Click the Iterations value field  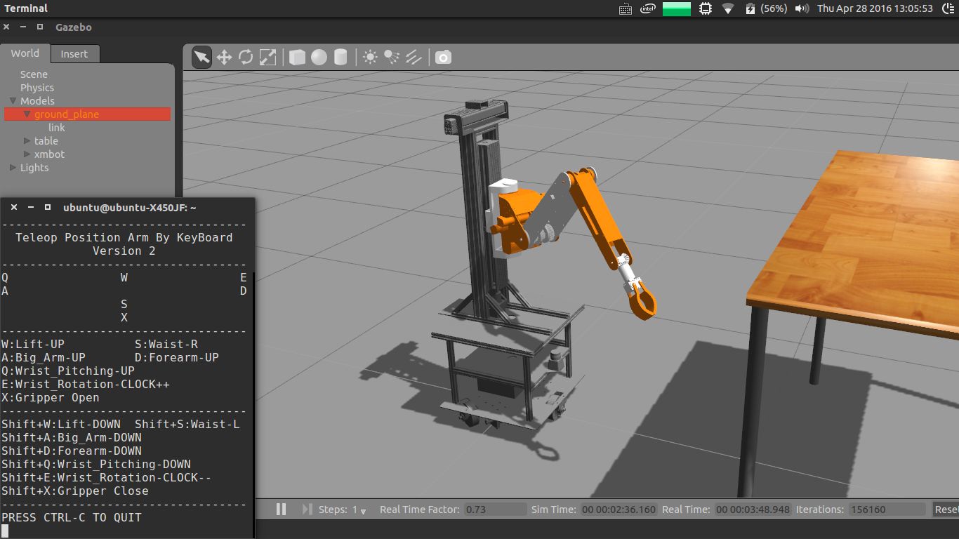(887, 510)
